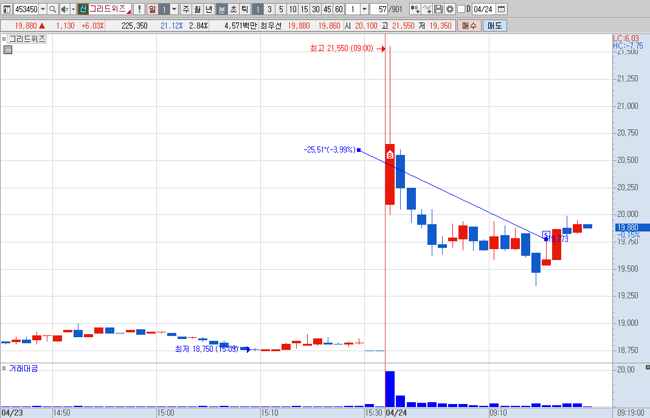Toggle the 거래대금 volume panel checkbox
Image resolution: width=650 pixels, height=418 pixels.
pyautogui.click(x=4, y=368)
